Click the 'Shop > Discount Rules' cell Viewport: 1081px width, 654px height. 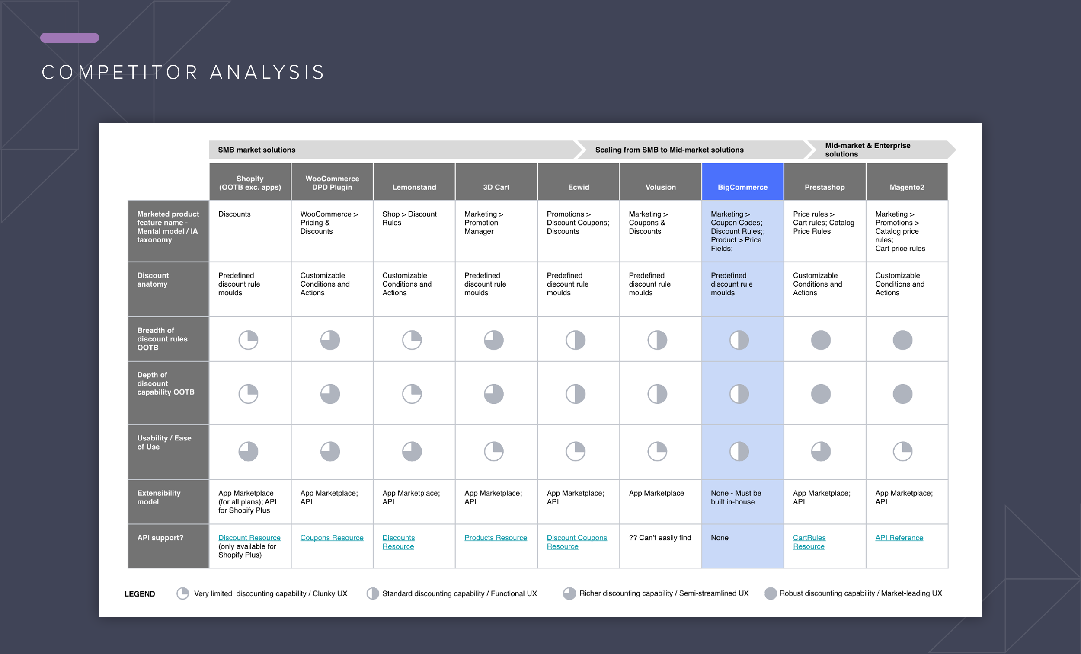click(x=414, y=231)
